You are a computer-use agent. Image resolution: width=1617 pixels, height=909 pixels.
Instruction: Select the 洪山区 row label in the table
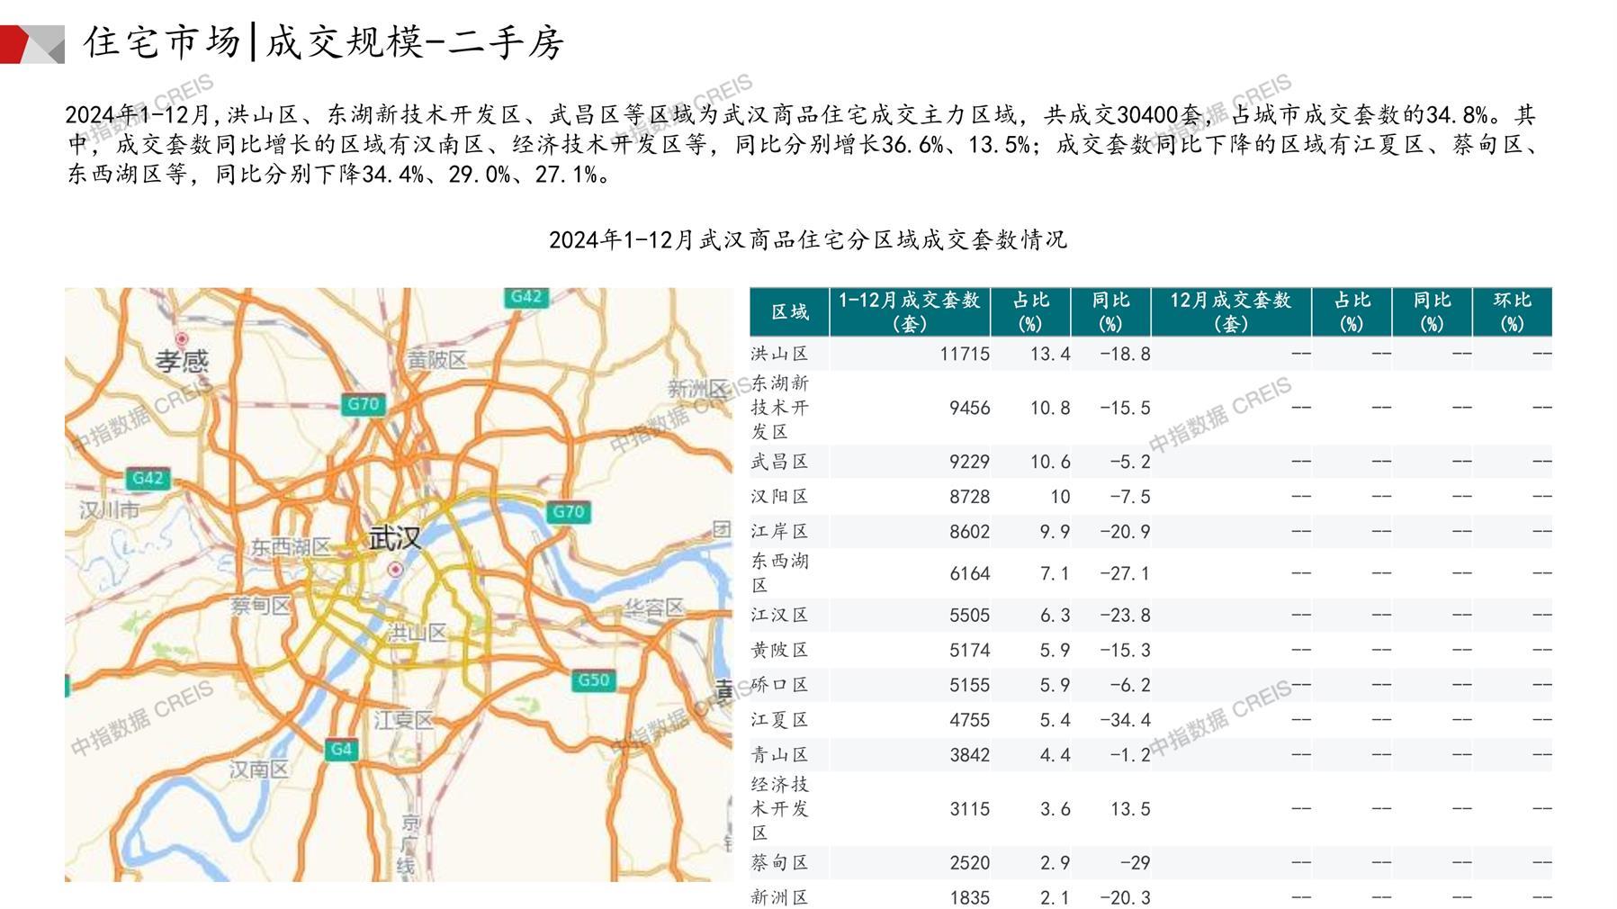tap(779, 354)
